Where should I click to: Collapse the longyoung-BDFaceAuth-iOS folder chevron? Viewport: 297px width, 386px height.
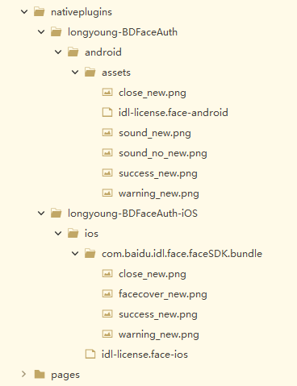(41, 214)
